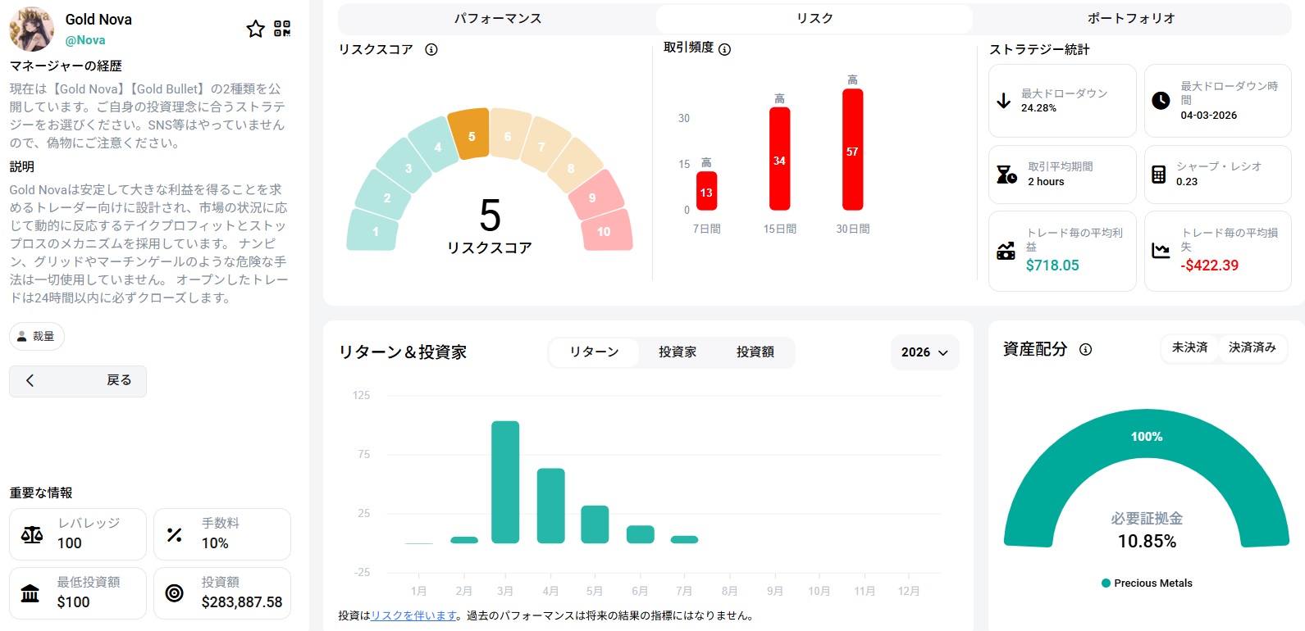Click the 04-03-2026 drawdown date

(1209, 116)
